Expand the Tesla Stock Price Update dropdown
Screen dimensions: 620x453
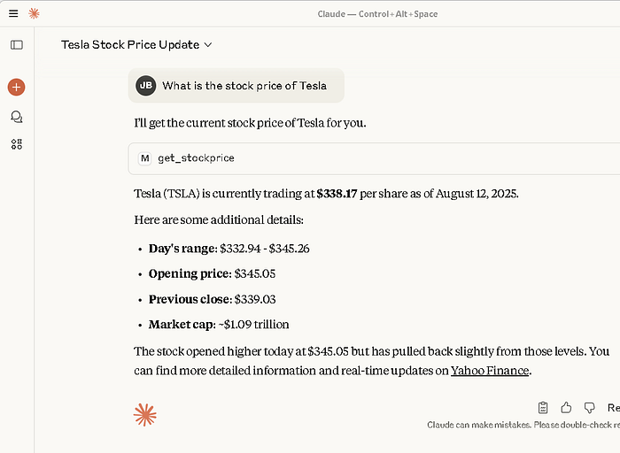coord(208,44)
